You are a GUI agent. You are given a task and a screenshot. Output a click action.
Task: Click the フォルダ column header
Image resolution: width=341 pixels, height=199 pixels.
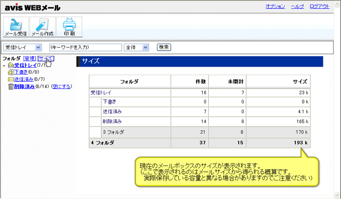pos(129,82)
